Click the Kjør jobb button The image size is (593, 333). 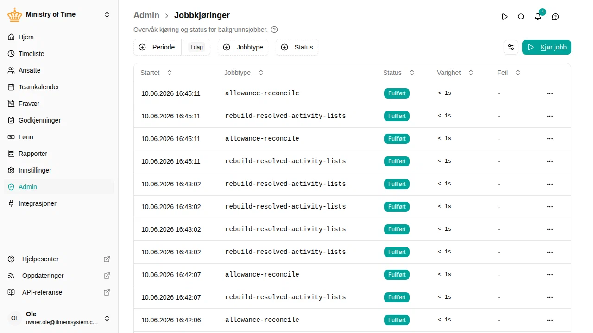(x=547, y=47)
